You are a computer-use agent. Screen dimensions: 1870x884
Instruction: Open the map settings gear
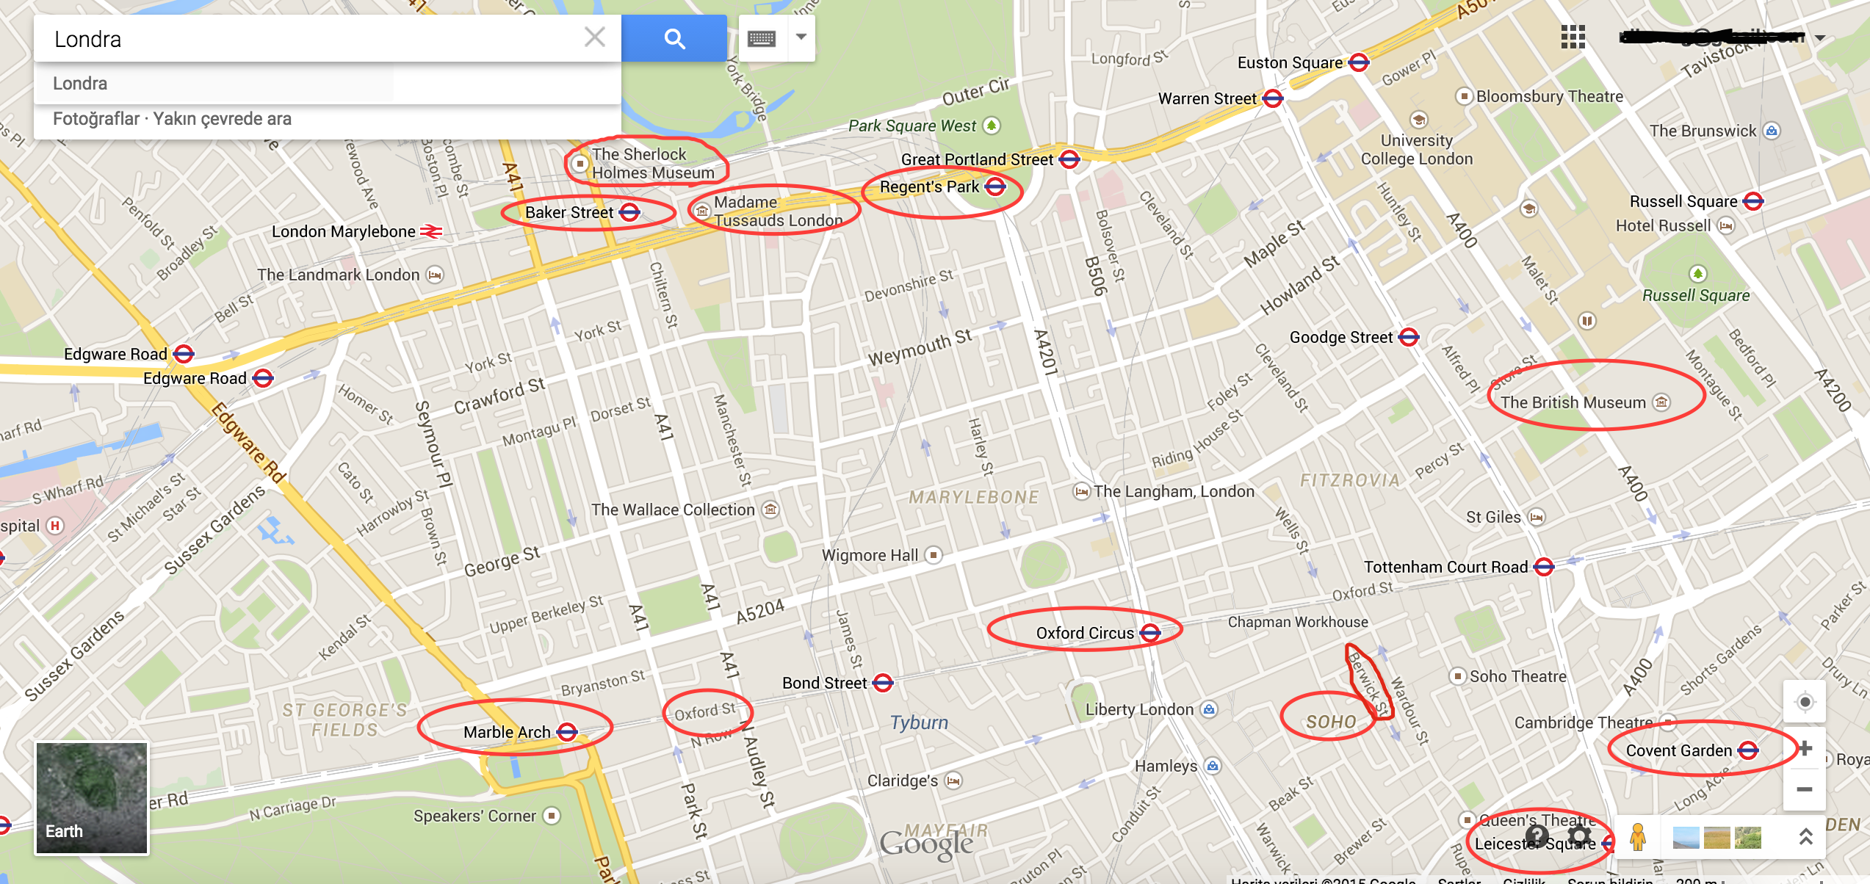pyautogui.click(x=1580, y=836)
